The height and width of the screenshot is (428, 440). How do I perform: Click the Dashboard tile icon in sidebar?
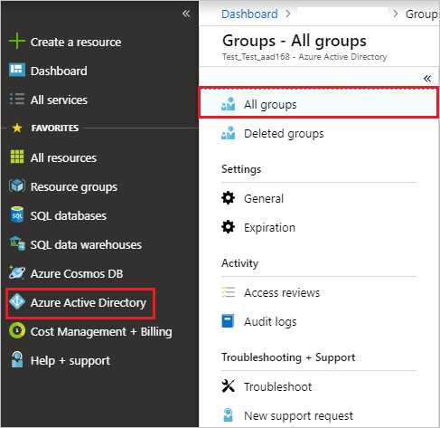click(17, 70)
